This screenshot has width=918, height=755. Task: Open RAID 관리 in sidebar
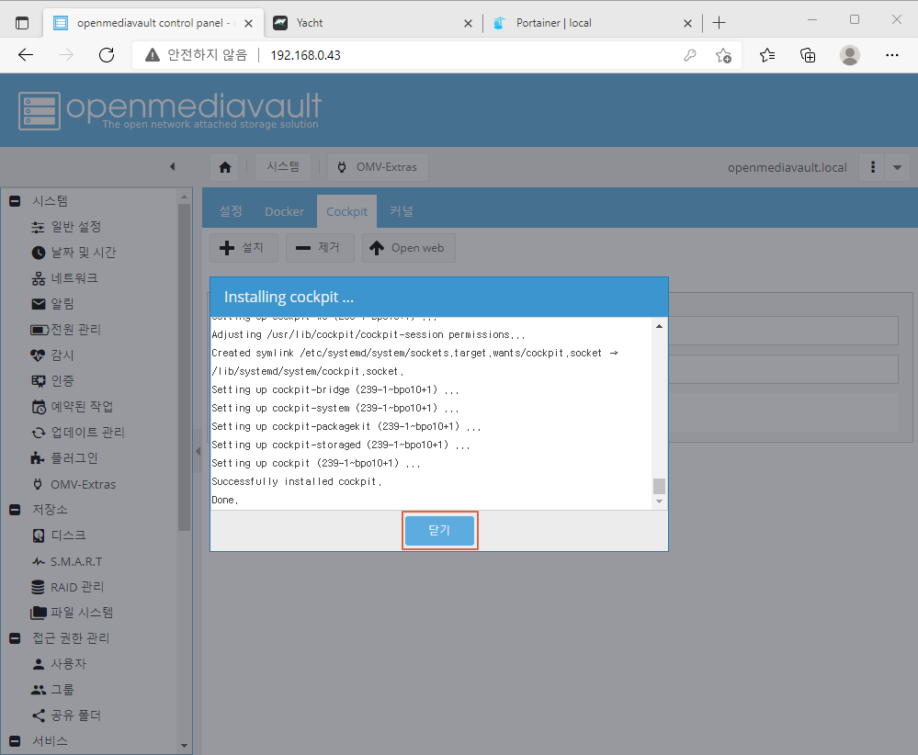76,587
